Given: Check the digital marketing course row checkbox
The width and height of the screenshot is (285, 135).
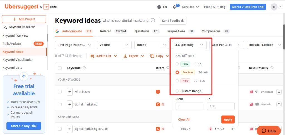Looking at the screenshot, I should pos(60,129).
